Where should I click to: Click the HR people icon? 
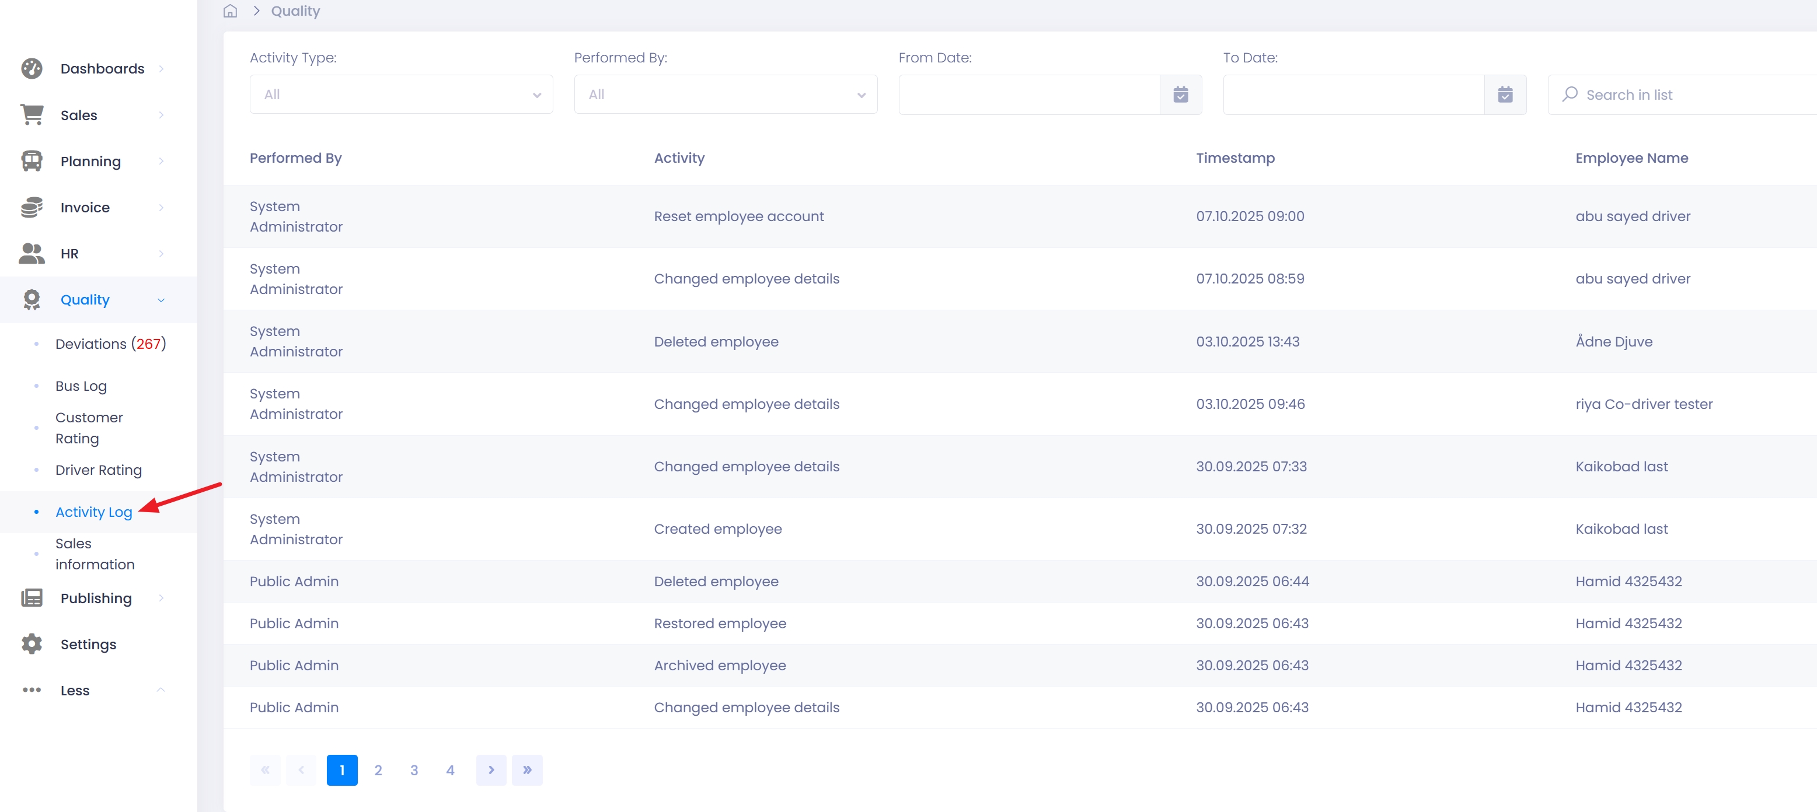pyautogui.click(x=32, y=254)
